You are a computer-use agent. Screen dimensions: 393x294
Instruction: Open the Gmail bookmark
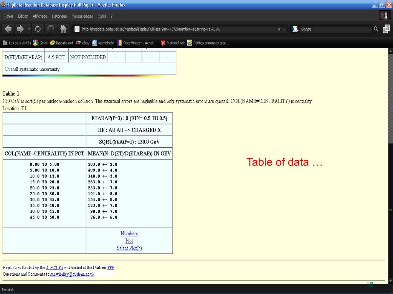click(x=41, y=43)
